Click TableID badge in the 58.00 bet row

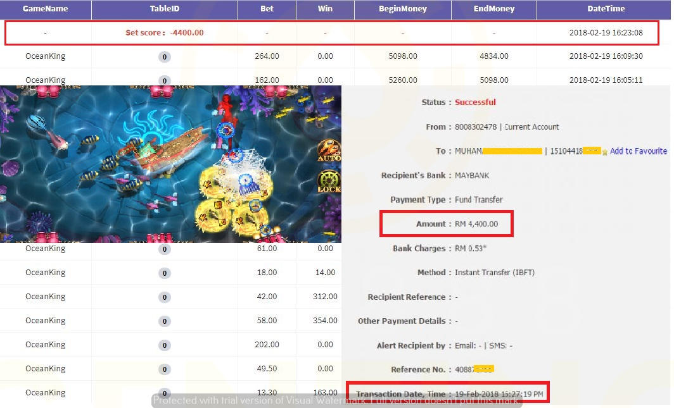(164, 321)
